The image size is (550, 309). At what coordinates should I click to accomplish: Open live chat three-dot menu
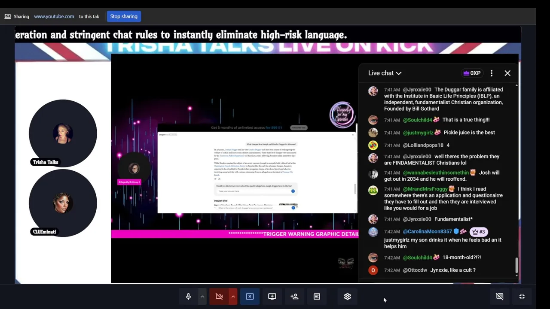(492, 73)
